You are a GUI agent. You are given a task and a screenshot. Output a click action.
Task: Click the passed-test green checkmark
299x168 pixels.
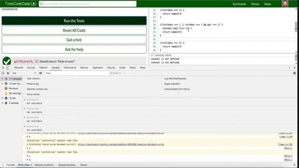7,61
